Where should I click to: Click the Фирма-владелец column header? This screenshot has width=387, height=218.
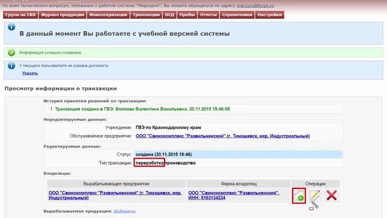coord(238,184)
